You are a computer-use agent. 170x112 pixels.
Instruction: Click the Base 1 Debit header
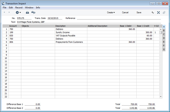(x=126, y=26)
